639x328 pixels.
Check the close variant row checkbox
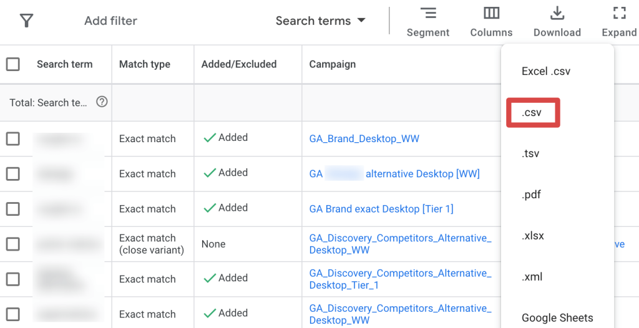pos(13,244)
